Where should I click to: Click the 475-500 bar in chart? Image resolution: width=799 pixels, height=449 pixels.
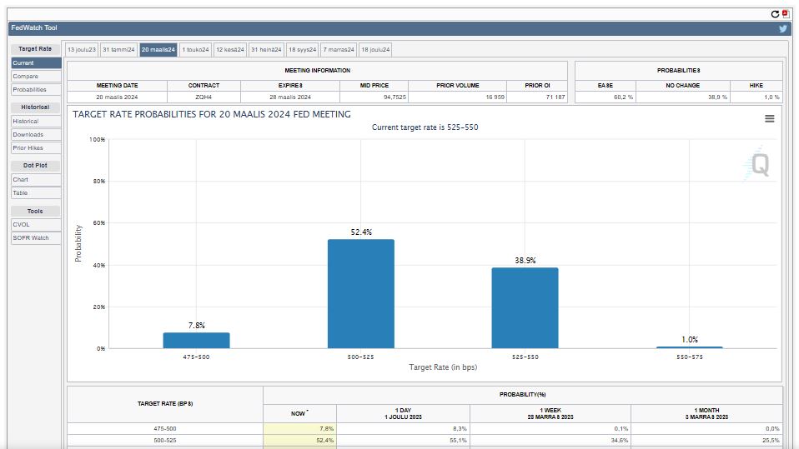[196, 341]
